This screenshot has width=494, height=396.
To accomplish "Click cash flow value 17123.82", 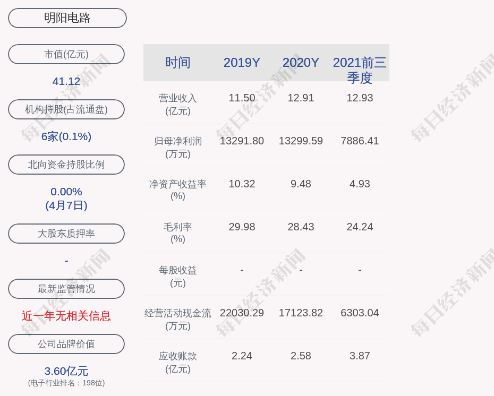I will (x=301, y=313).
